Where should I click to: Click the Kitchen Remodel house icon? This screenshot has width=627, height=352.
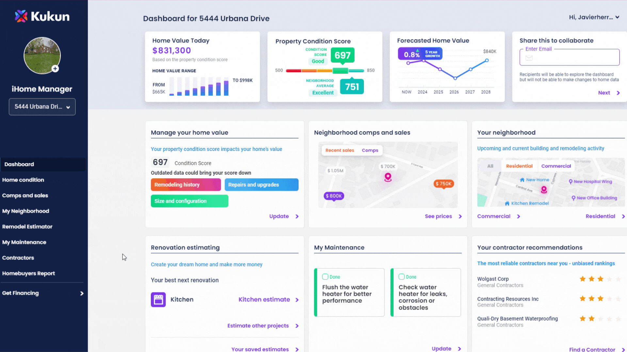click(x=507, y=203)
